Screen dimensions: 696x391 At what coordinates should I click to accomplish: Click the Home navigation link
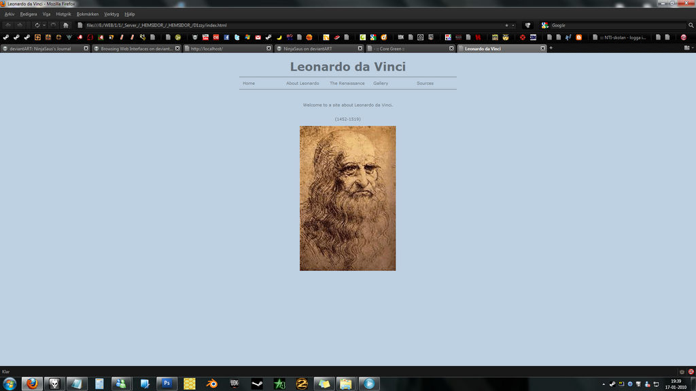point(249,83)
